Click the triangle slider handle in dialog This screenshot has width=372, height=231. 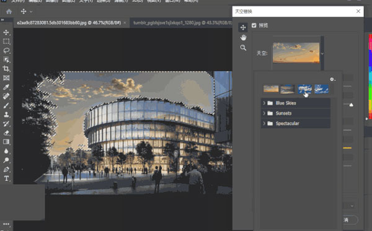pos(352,105)
